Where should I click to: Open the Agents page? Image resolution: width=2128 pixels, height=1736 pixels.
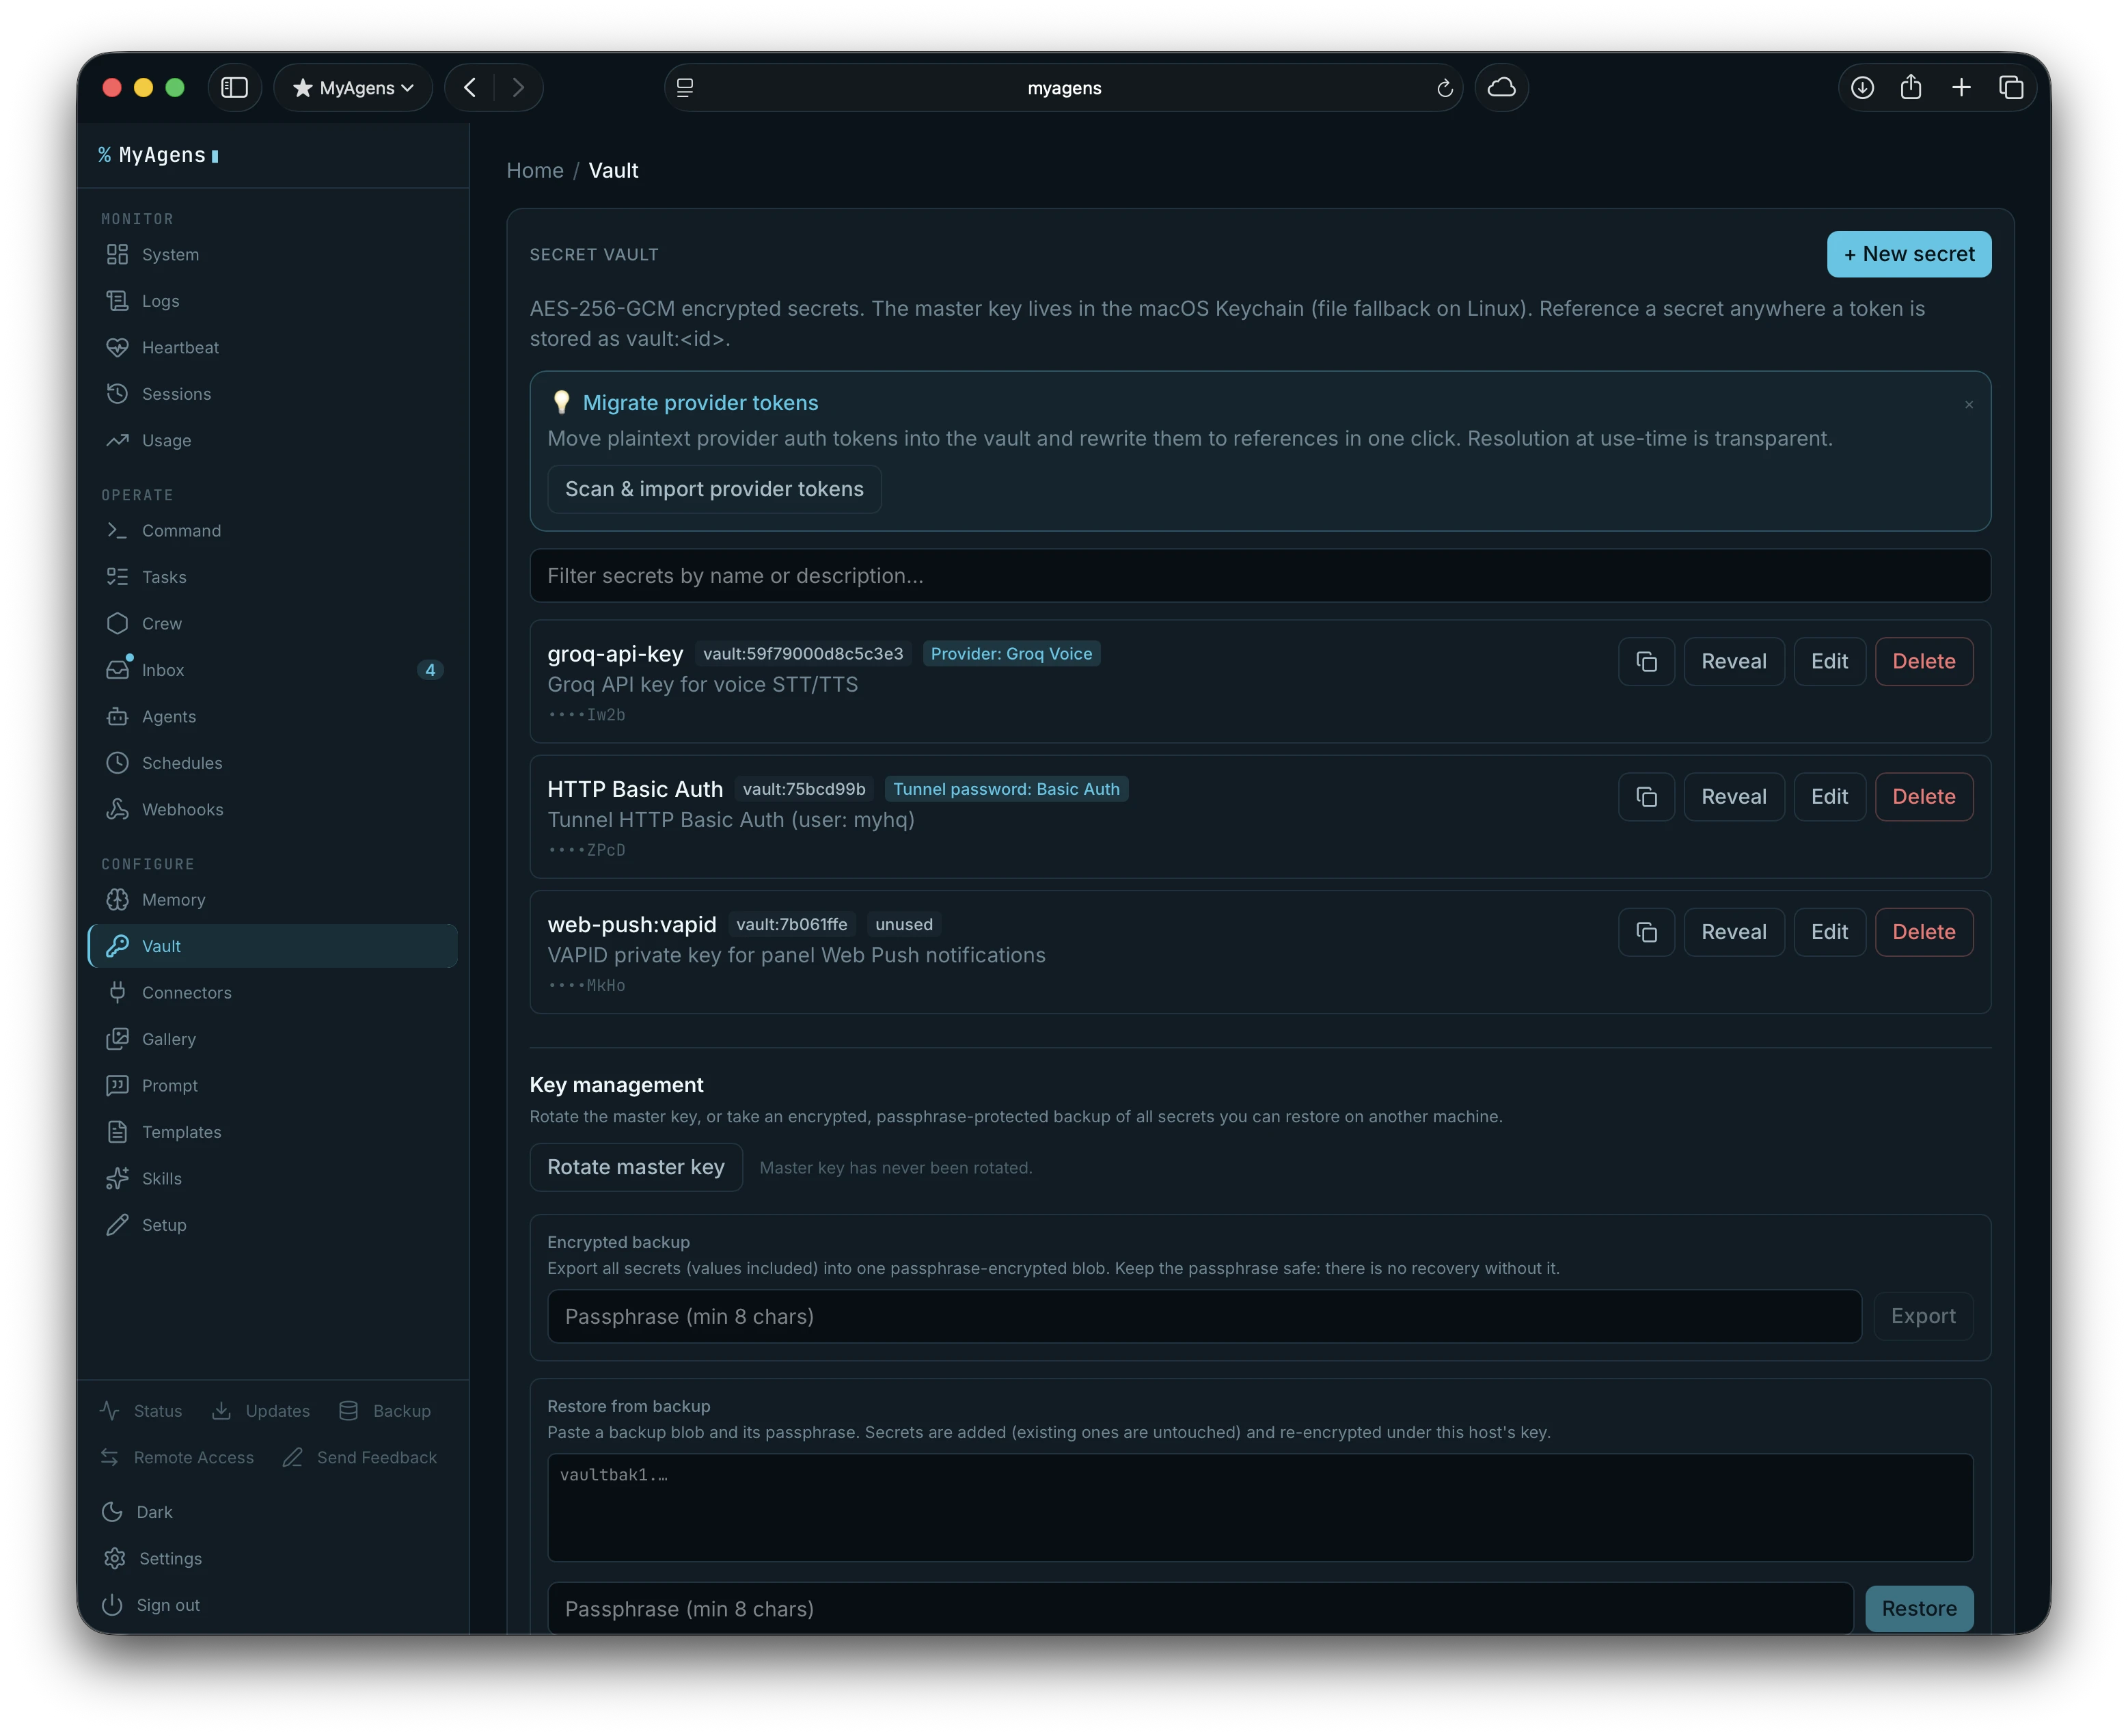[272, 716]
